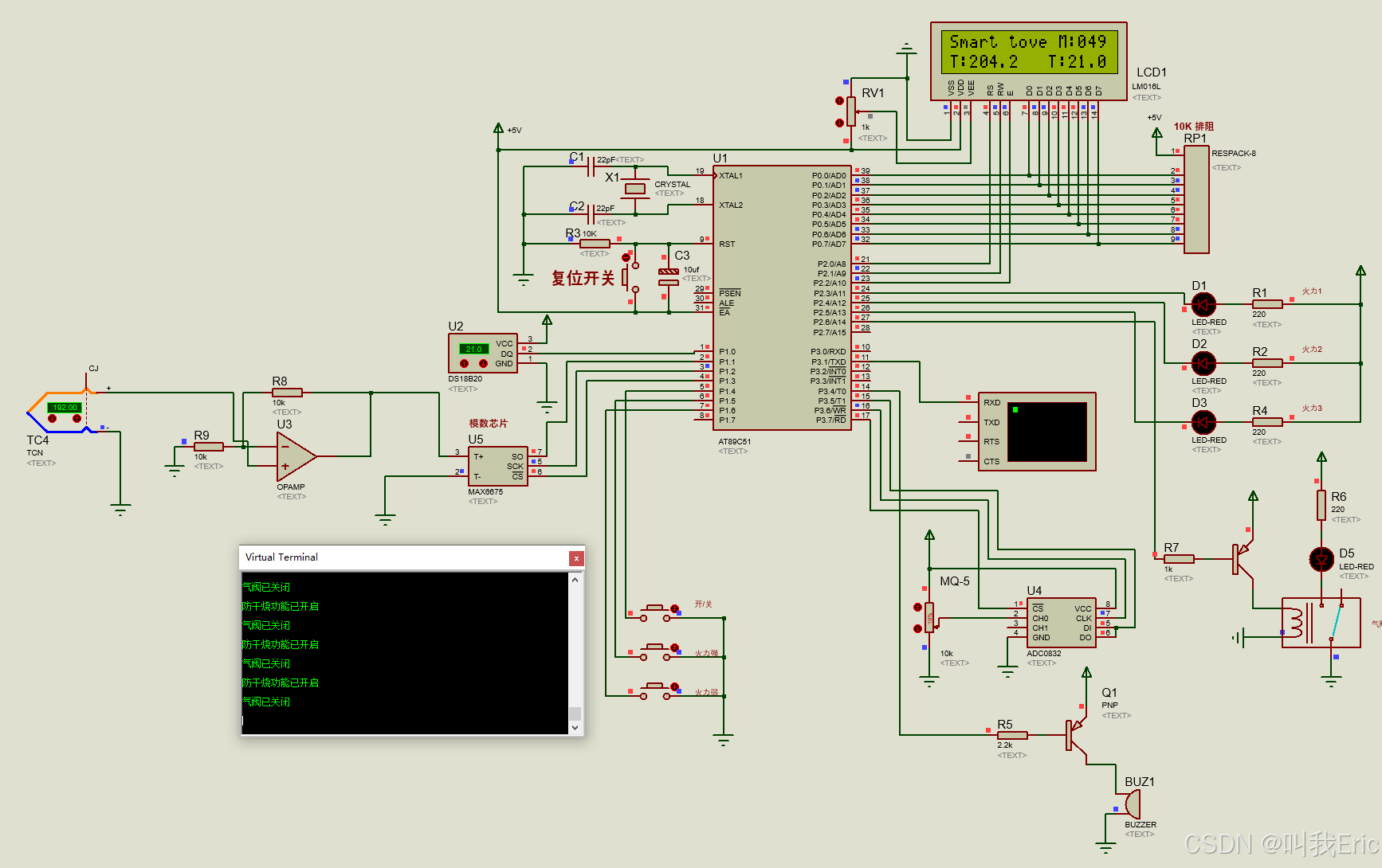Screen dimensions: 1382x868
Task: Click the lower adjust dot of MQ-5 potentiometer
Action: 917,629
